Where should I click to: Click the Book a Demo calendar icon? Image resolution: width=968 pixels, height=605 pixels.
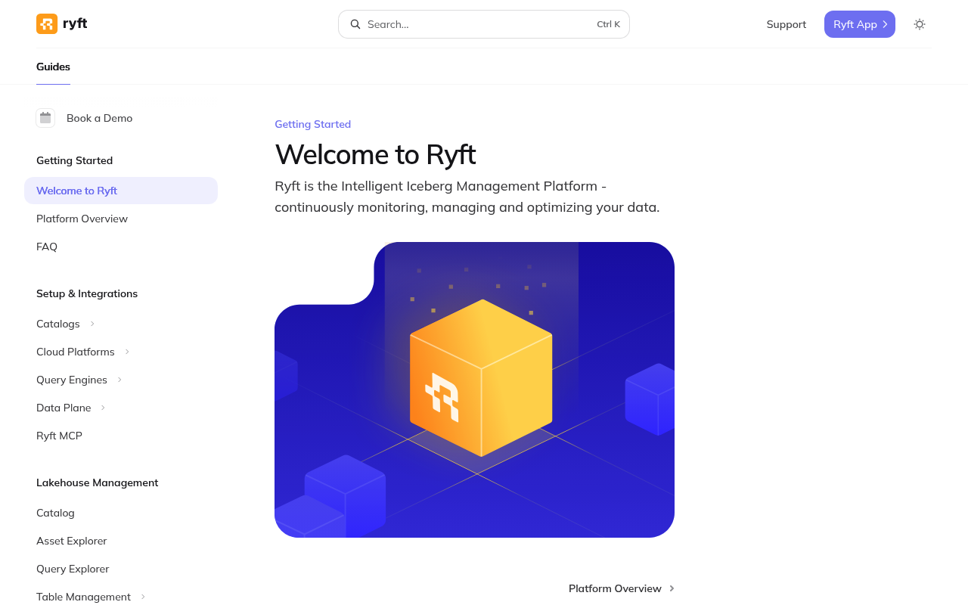45,118
